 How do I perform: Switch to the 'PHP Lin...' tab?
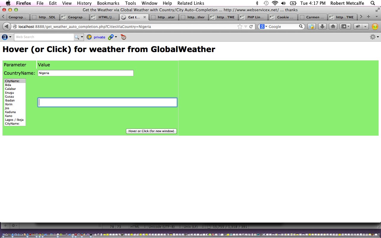pos(253,17)
